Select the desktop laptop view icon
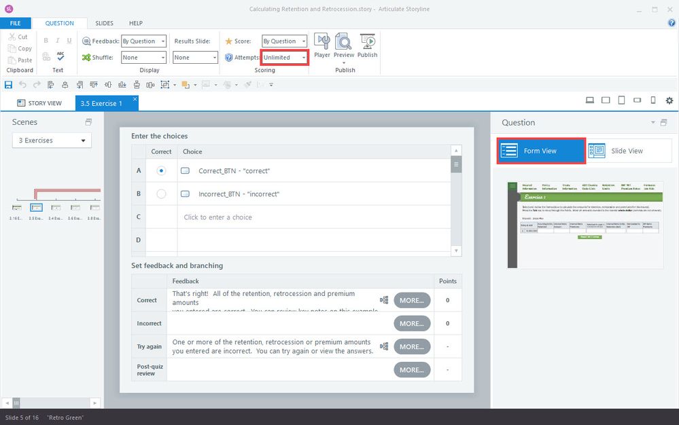Image resolution: width=679 pixels, height=425 pixels. pyautogui.click(x=590, y=100)
